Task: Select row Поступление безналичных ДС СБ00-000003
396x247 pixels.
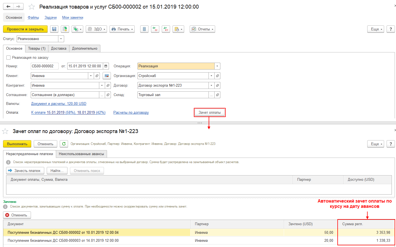Action: 199,240
